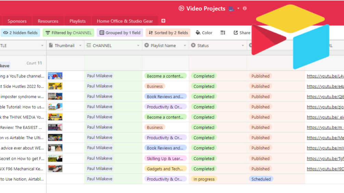Expand the Playlist Name column dropdown
344x193 pixels.
click(x=185, y=45)
